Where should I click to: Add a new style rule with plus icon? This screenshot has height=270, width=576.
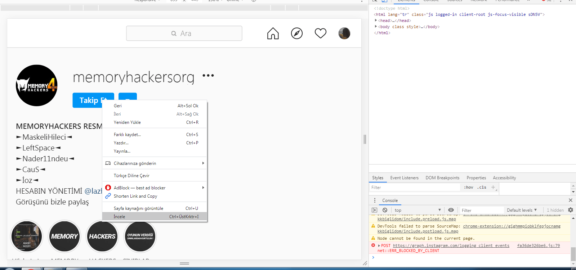493,187
